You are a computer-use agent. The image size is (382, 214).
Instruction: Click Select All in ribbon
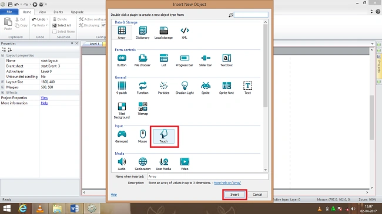tap(62, 25)
